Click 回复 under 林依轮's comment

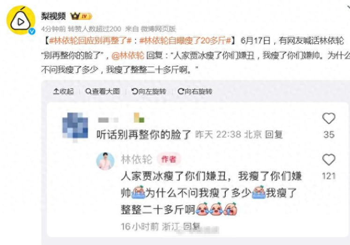coord(191,226)
